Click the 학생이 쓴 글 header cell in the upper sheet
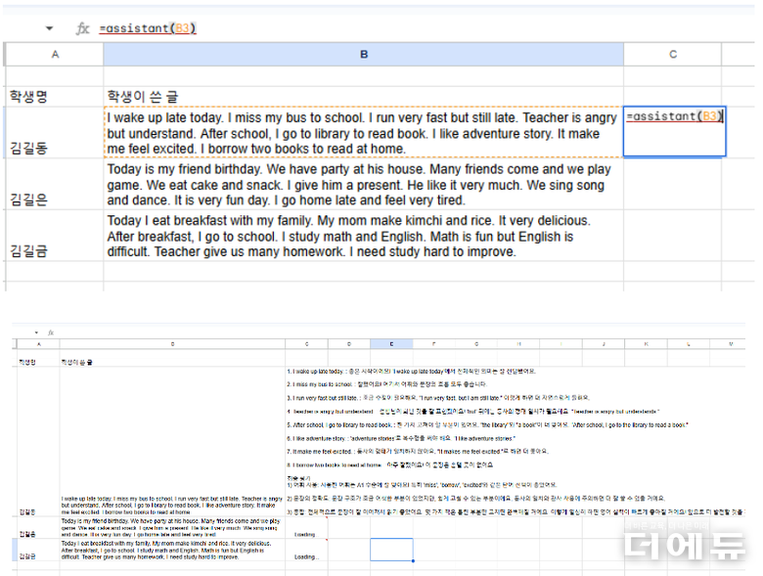763x576 pixels. 364,96
